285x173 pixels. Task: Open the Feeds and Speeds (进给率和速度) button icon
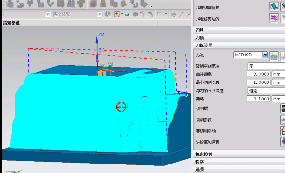tap(283, 142)
